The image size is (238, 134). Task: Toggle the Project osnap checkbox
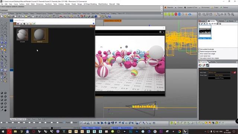(65, 122)
